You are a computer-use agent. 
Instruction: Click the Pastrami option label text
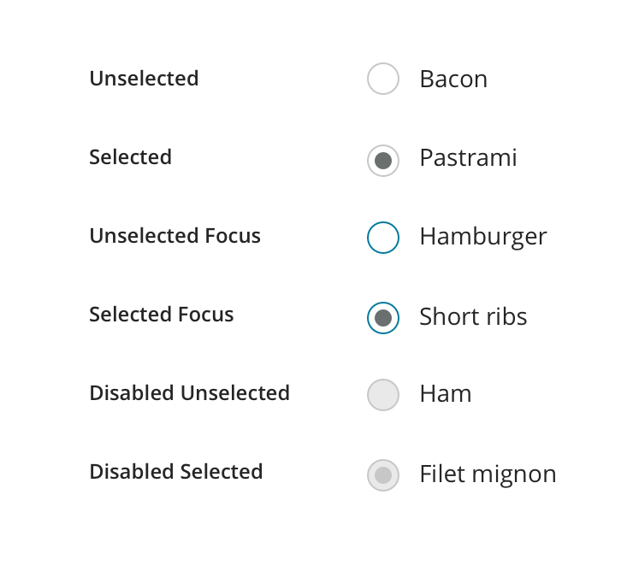(468, 158)
